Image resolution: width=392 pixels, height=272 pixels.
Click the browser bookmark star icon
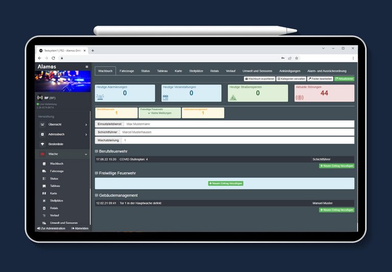tap(297, 58)
